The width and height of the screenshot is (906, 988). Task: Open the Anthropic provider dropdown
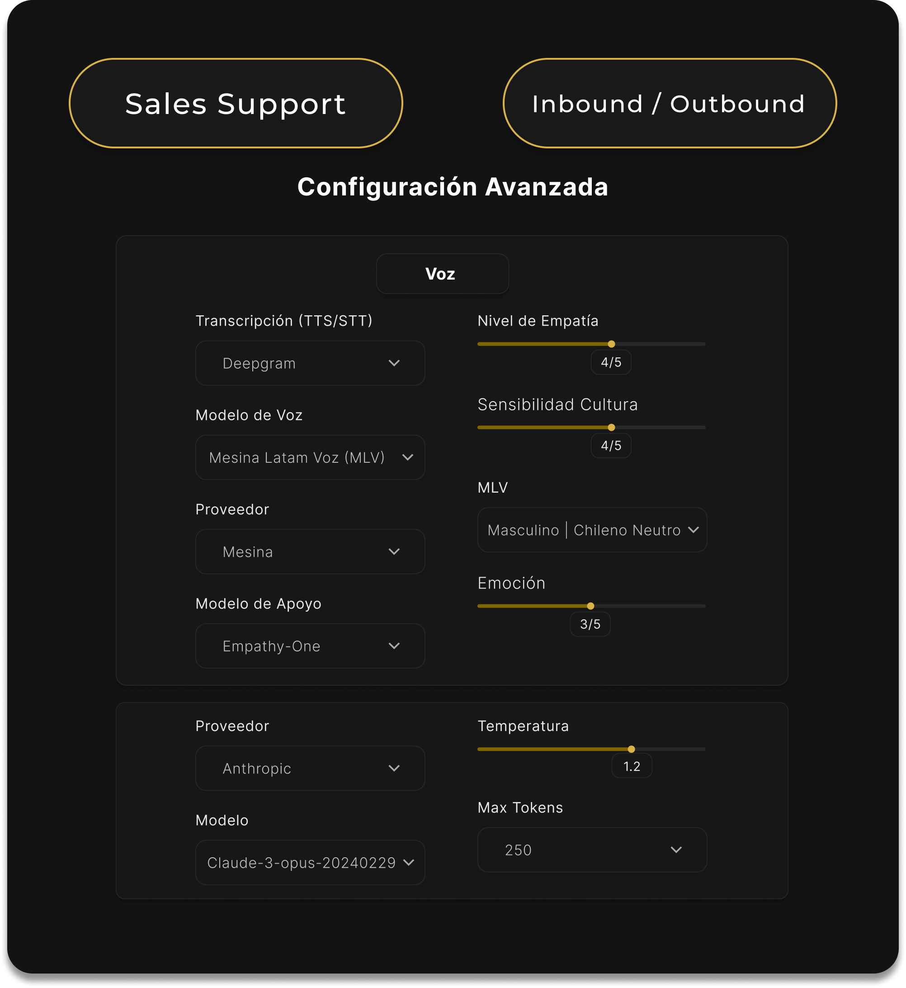click(310, 768)
